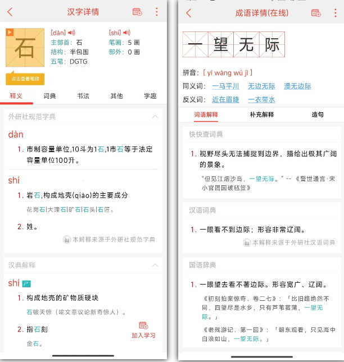Screen dimensions: 344x362
Task: Tap back arrow on 成语详情 screen
Action: [188, 13]
